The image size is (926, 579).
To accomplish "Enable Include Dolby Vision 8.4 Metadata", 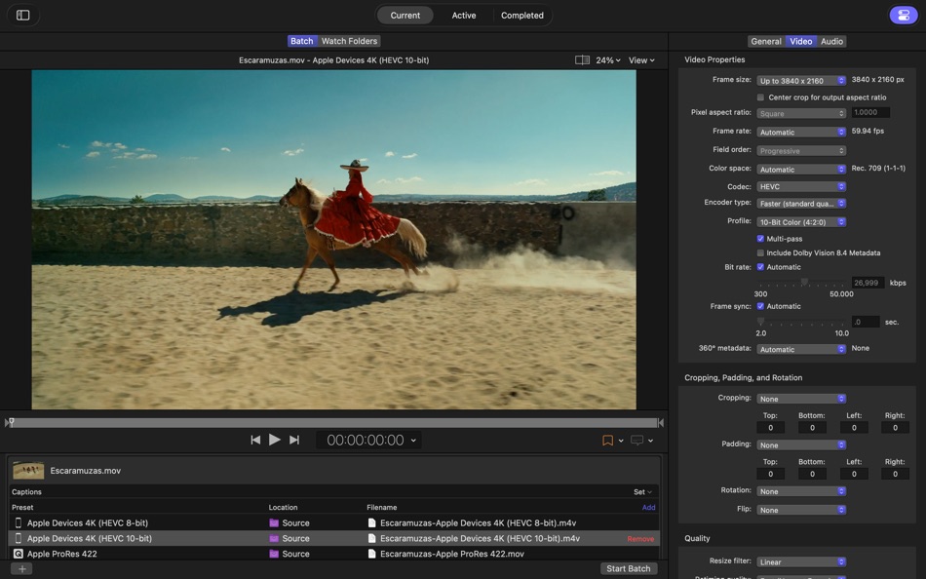I will click(x=760, y=252).
